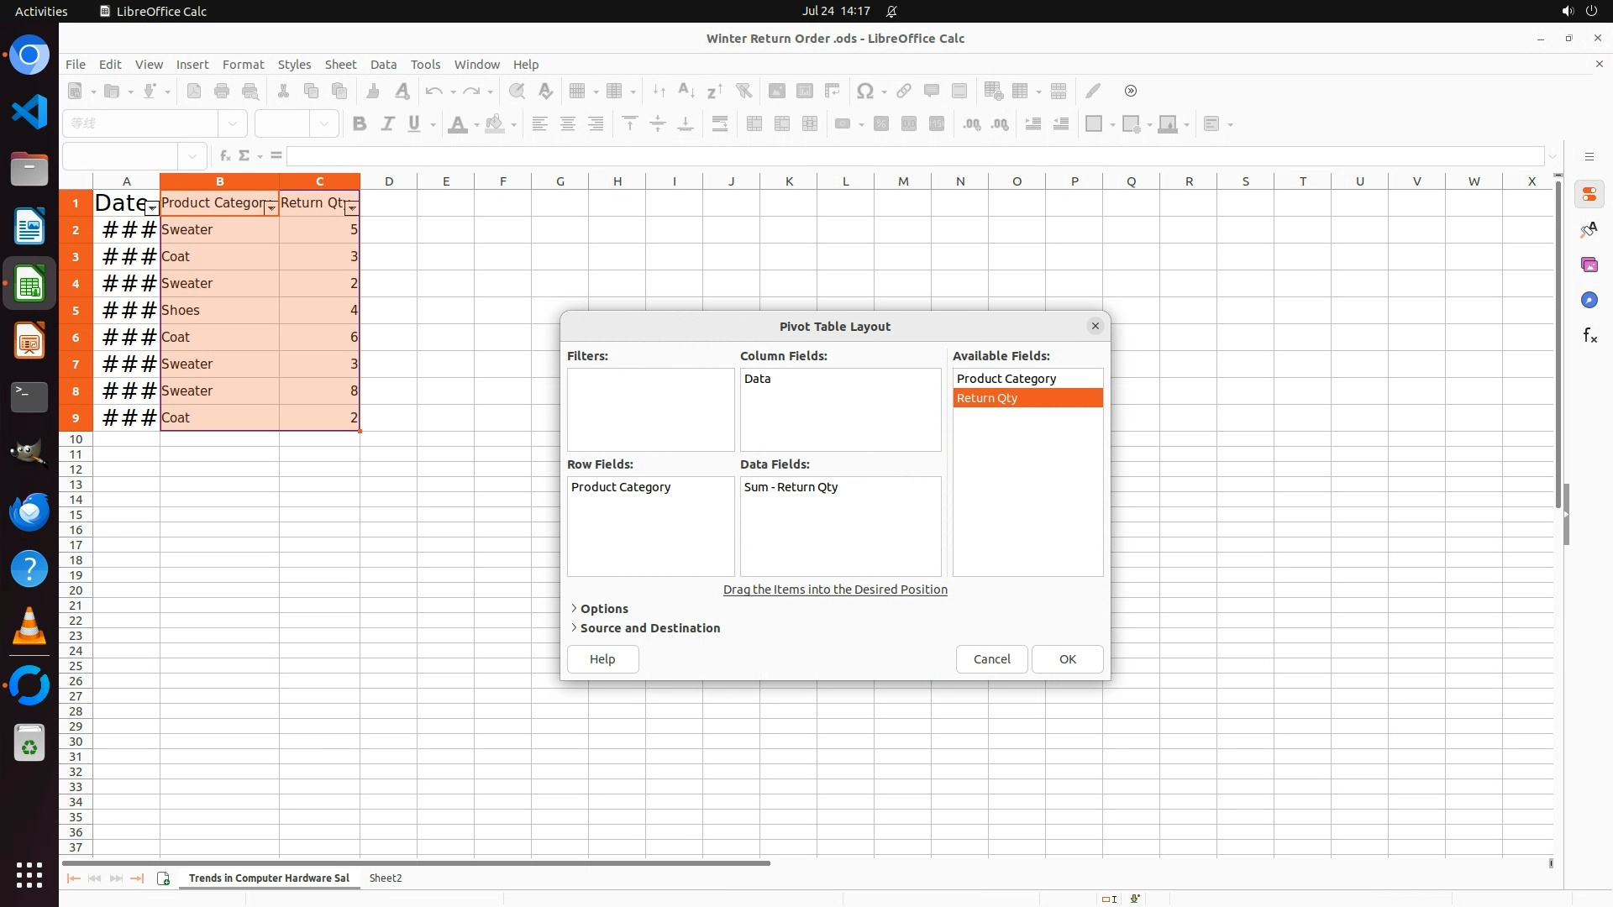The height and width of the screenshot is (907, 1613).
Task: Launch Thunderbird from the dock
Action: tap(29, 512)
